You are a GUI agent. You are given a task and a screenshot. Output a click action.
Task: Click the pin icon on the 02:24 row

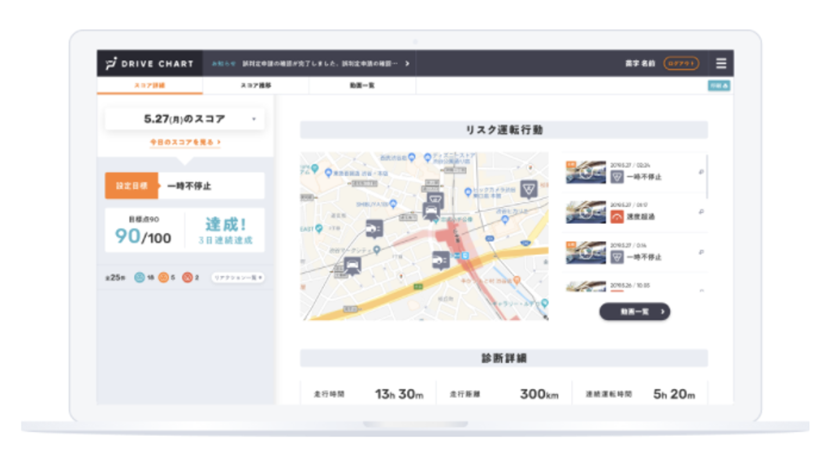701,172
